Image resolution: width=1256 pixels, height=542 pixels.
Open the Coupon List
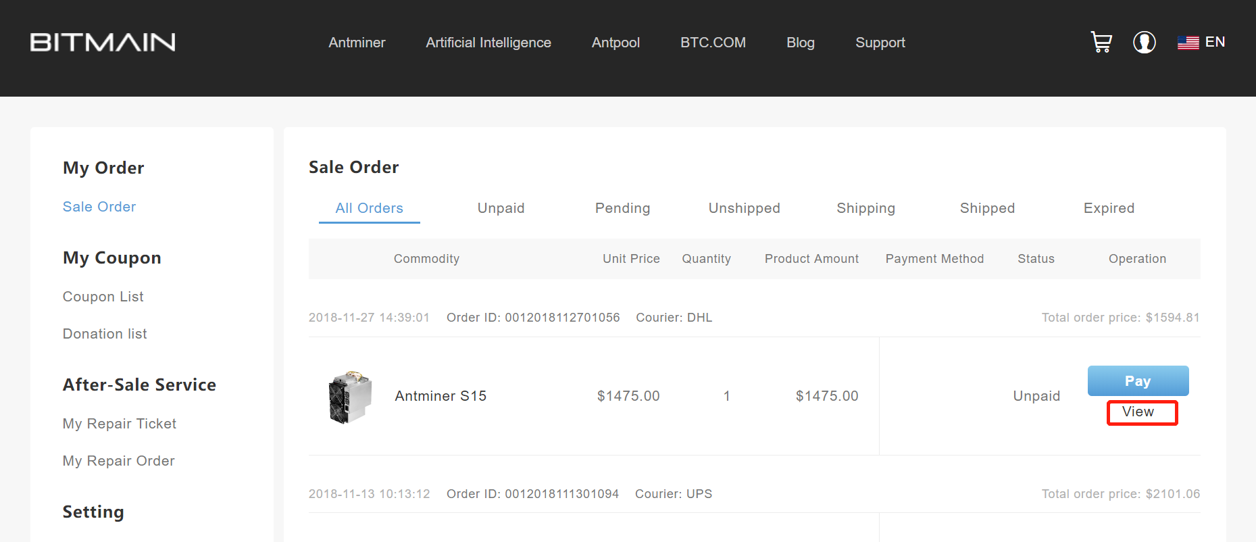103,296
